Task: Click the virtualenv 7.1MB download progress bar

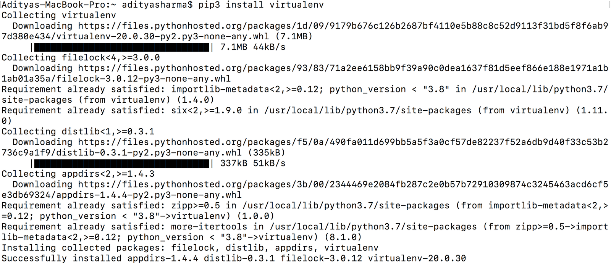Action: [x=122, y=47]
